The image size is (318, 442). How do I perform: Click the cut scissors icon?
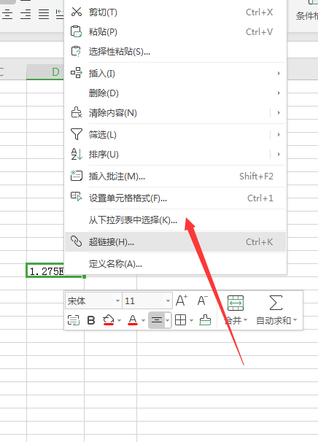76,12
